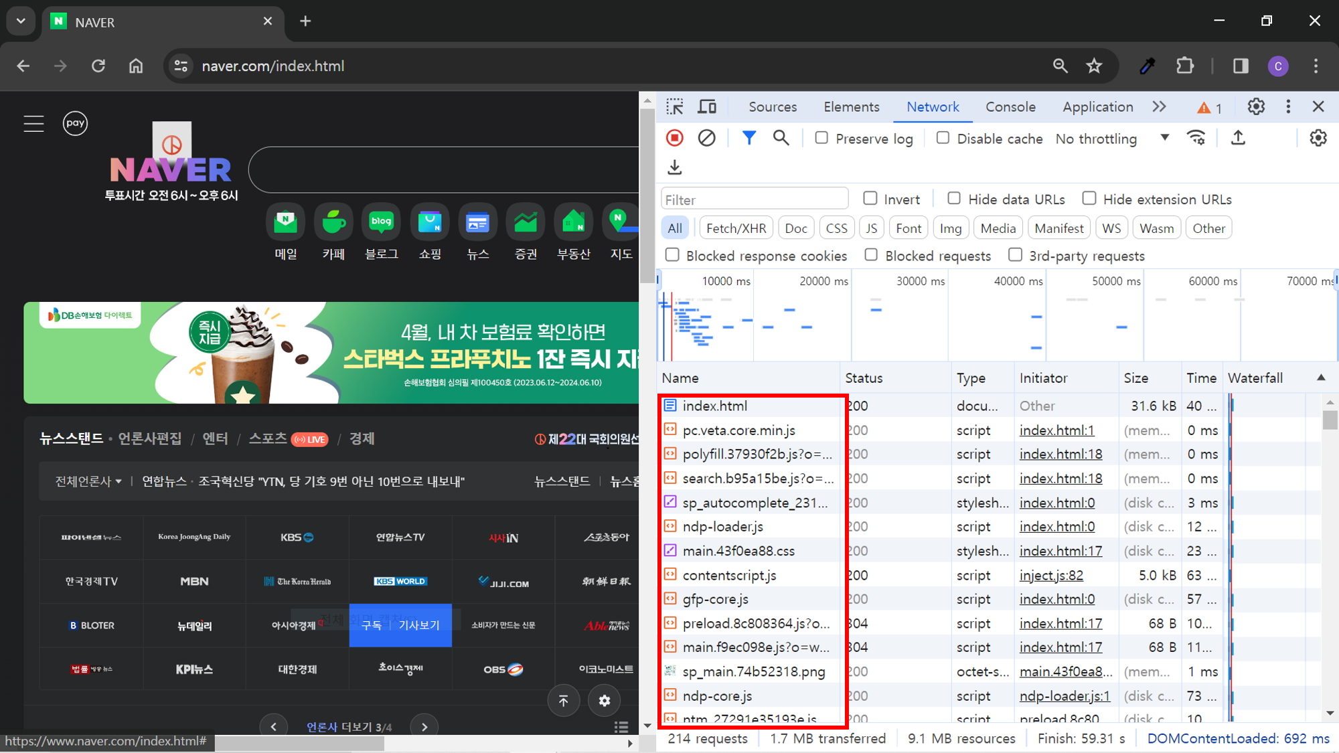Viewport: 1339px width, 753px height.
Task: Switch to the Console tab
Action: (x=1010, y=107)
